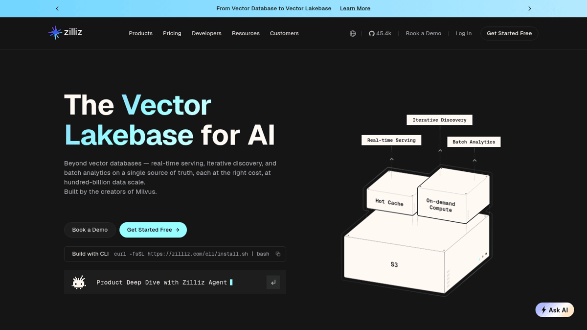
Task: Open the Ask AI chat button
Action: (x=555, y=310)
